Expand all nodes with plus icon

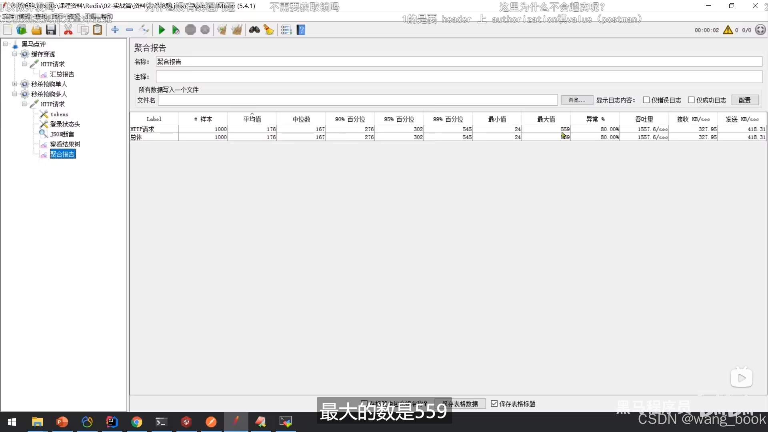tap(115, 30)
